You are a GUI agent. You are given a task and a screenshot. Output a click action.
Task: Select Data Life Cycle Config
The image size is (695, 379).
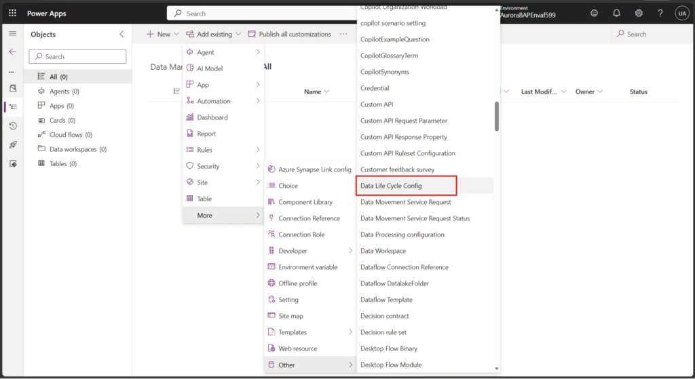pyautogui.click(x=425, y=186)
